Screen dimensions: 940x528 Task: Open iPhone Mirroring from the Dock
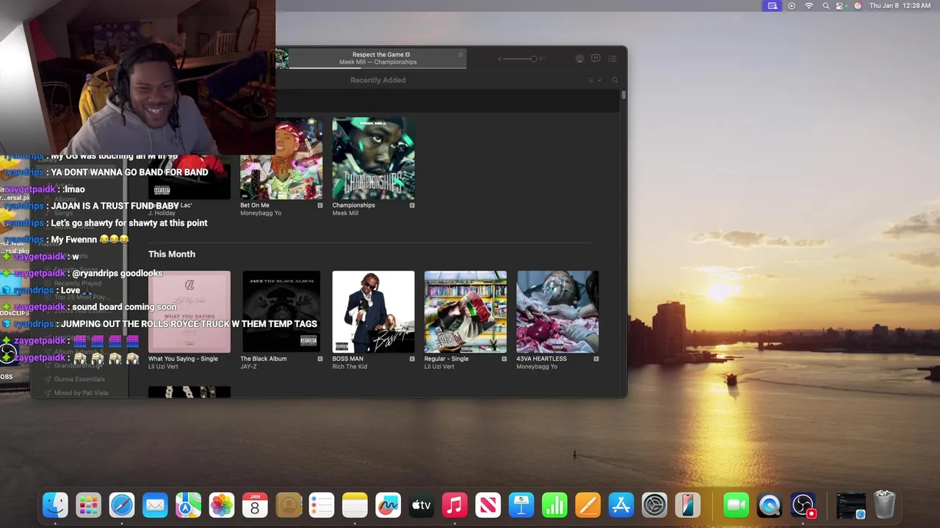coord(687,505)
